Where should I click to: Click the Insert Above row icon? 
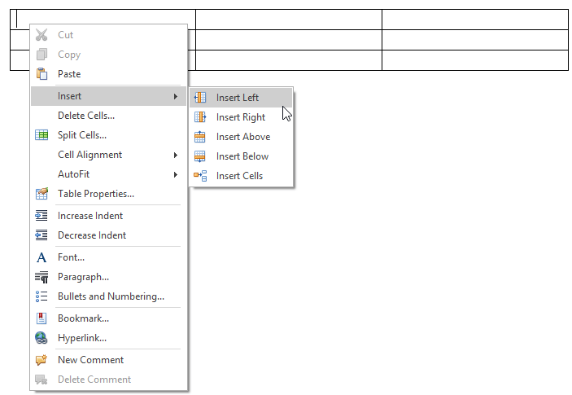[x=200, y=137]
